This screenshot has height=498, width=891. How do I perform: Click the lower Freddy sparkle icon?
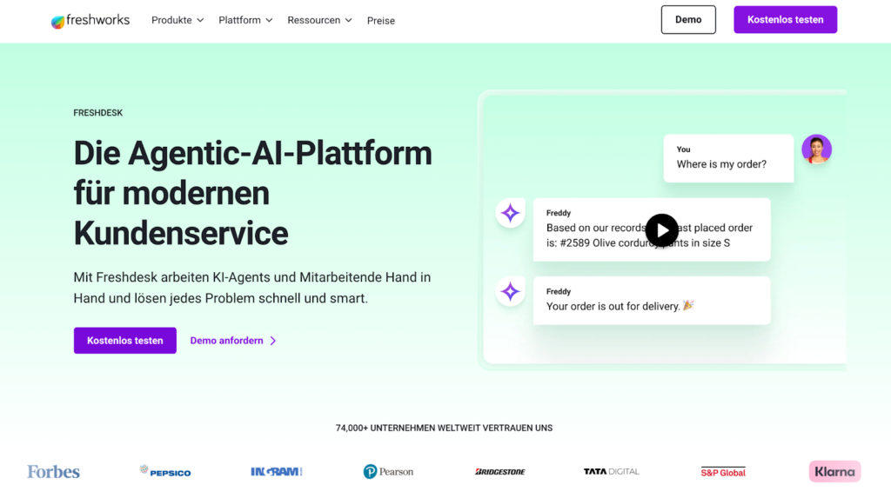click(510, 291)
